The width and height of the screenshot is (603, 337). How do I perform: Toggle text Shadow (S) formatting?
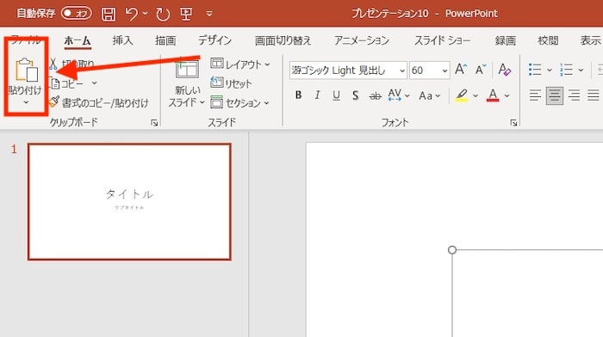pyautogui.click(x=355, y=95)
